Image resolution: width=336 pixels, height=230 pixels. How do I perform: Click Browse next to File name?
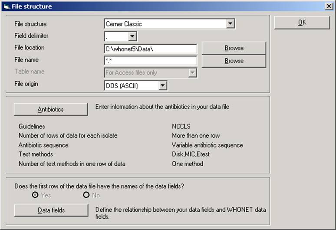[234, 61]
